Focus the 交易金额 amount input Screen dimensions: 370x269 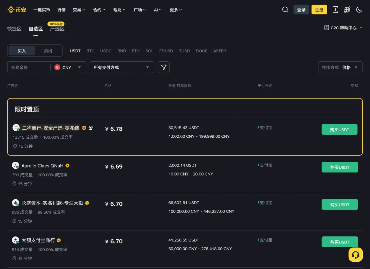[29, 67]
